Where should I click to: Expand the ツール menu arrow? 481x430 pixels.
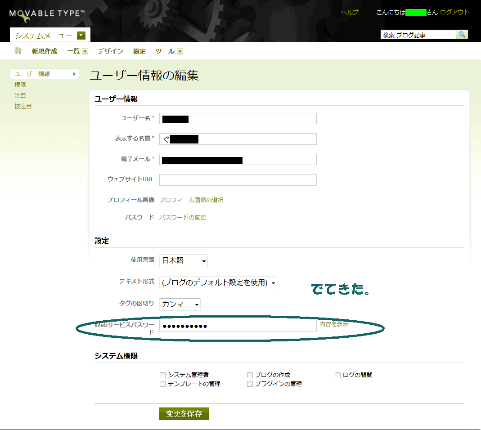tap(180, 51)
